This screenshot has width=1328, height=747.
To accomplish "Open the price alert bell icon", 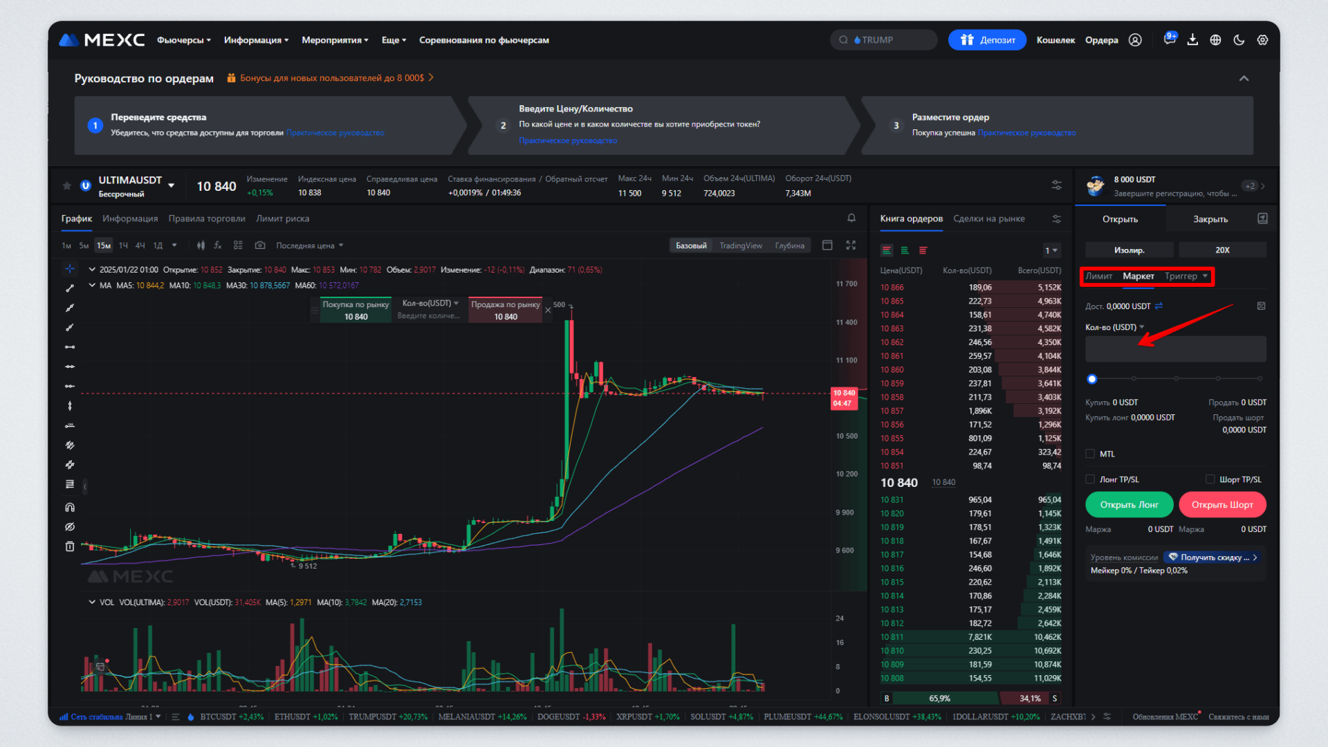I will (851, 219).
